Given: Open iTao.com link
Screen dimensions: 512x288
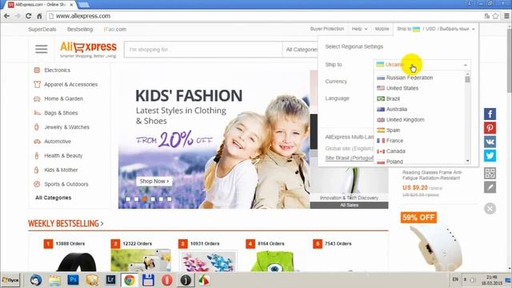Looking at the screenshot, I should tap(115, 29).
